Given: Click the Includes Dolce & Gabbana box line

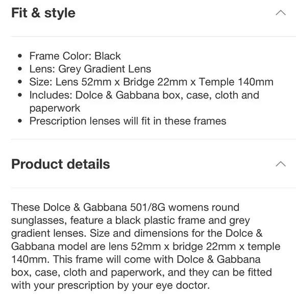Looking at the screenshot, I should (144, 95).
